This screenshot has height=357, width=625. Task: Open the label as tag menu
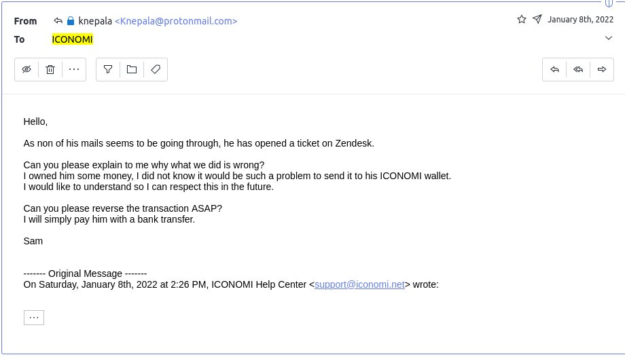(x=156, y=70)
